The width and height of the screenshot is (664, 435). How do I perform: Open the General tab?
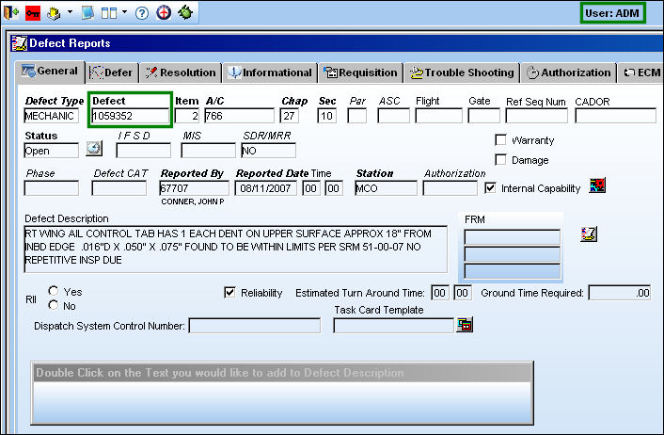[50, 71]
